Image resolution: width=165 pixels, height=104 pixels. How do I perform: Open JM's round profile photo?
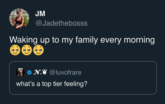pos(19,18)
